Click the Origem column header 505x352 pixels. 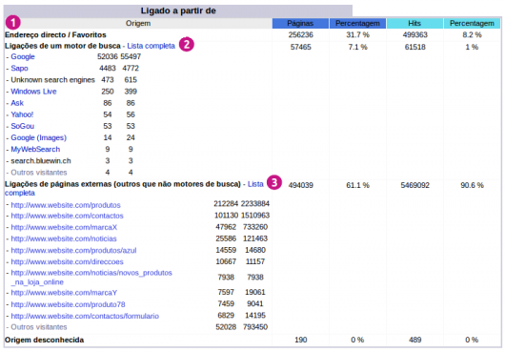point(138,24)
